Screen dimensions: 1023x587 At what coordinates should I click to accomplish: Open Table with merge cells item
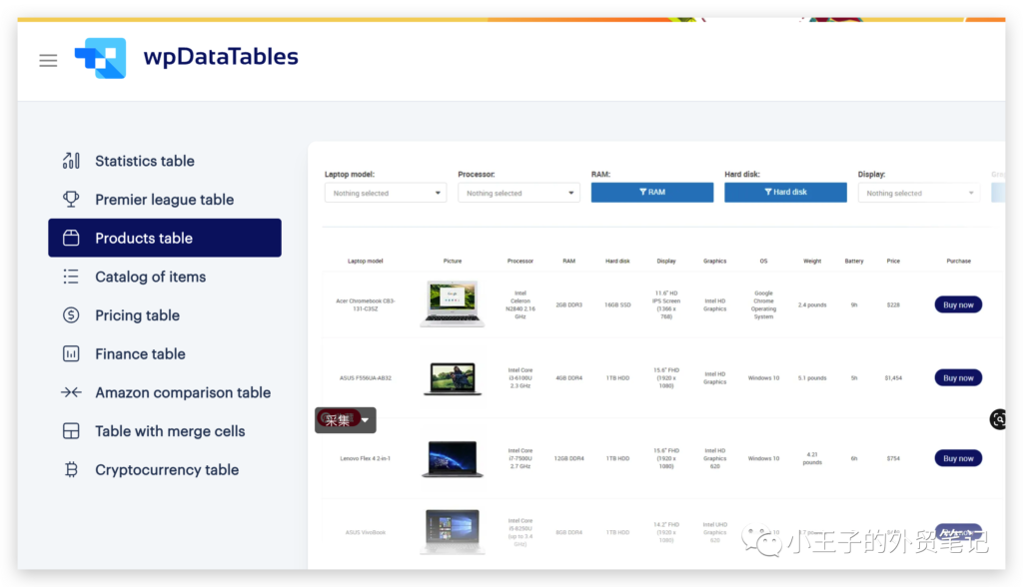pyautogui.click(x=170, y=431)
